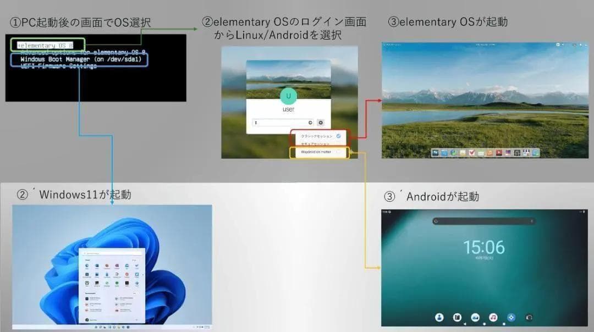This screenshot has height=332, width=594.
Task: Select Advanced options for elementary OS entry
Action: (x=82, y=52)
